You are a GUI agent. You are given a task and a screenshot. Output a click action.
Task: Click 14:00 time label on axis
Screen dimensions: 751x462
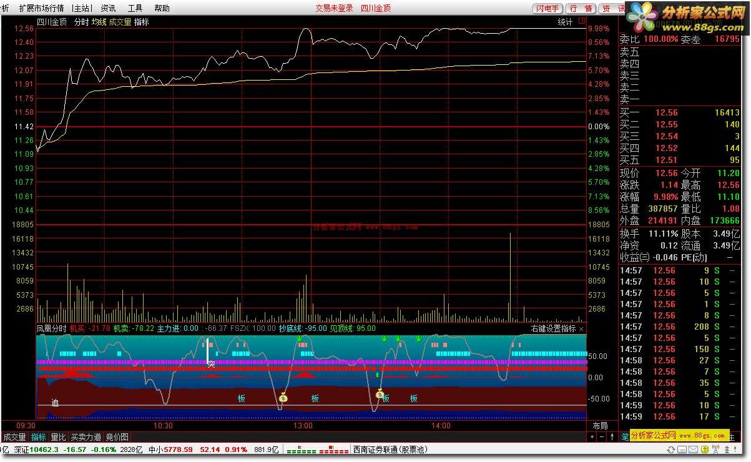point(441,426)
